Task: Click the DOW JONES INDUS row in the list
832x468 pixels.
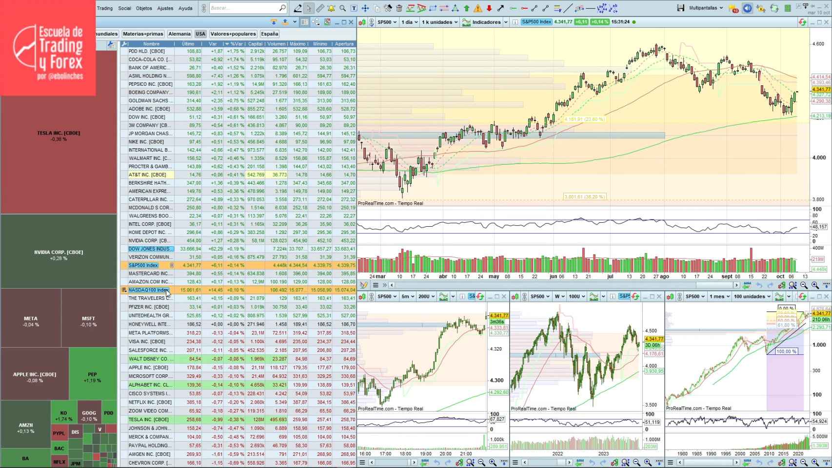Action: click(x=150, y=249)
